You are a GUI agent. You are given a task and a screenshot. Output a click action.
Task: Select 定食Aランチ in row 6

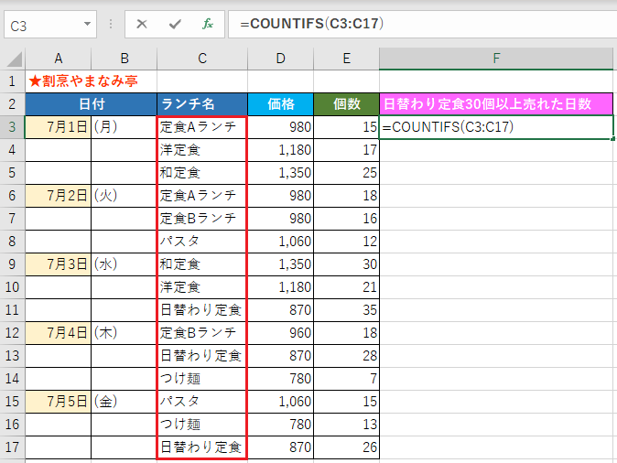pos(202,196)
